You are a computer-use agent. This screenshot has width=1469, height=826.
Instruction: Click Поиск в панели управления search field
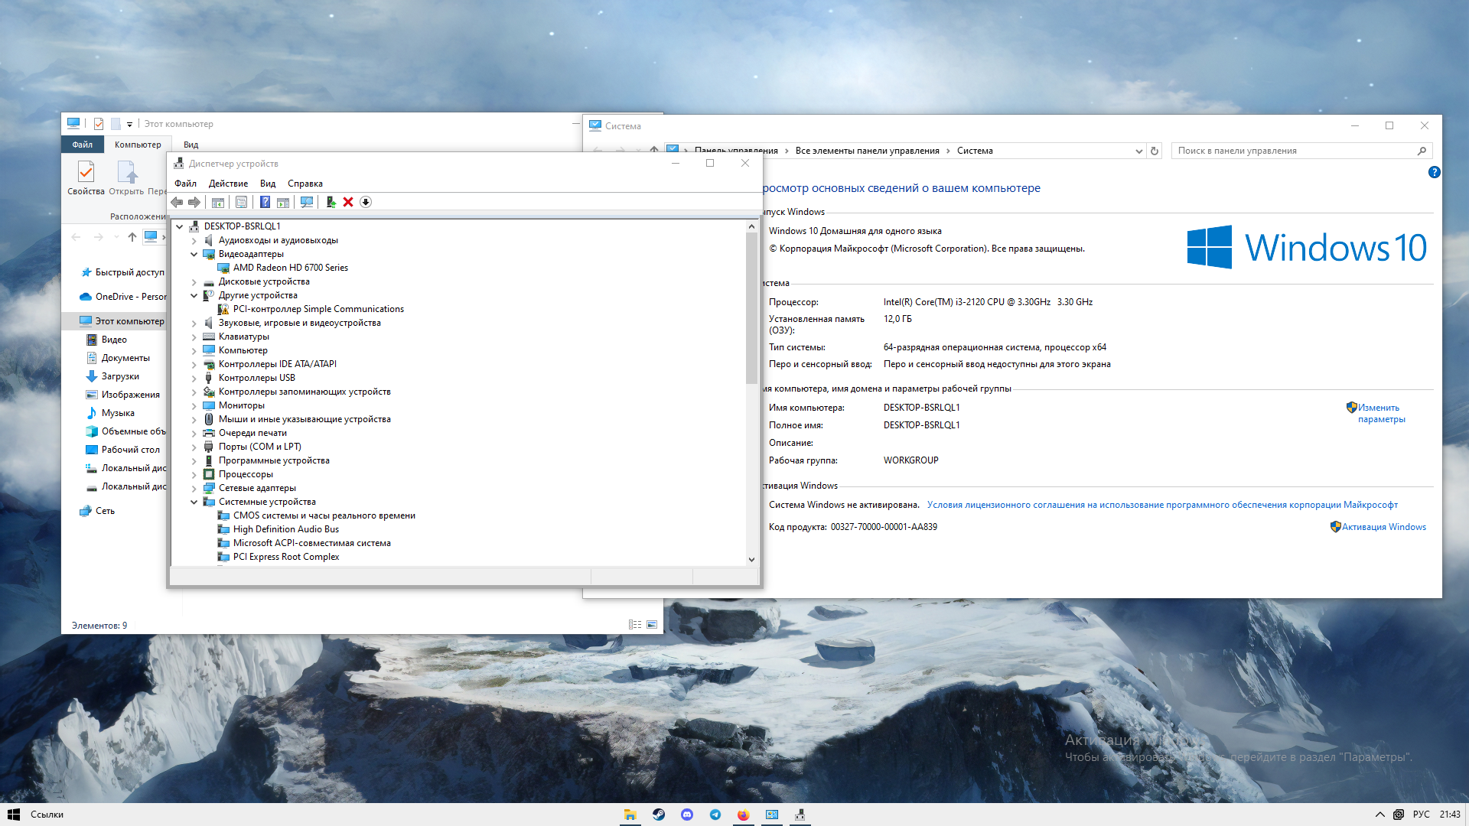[1301, 151]
